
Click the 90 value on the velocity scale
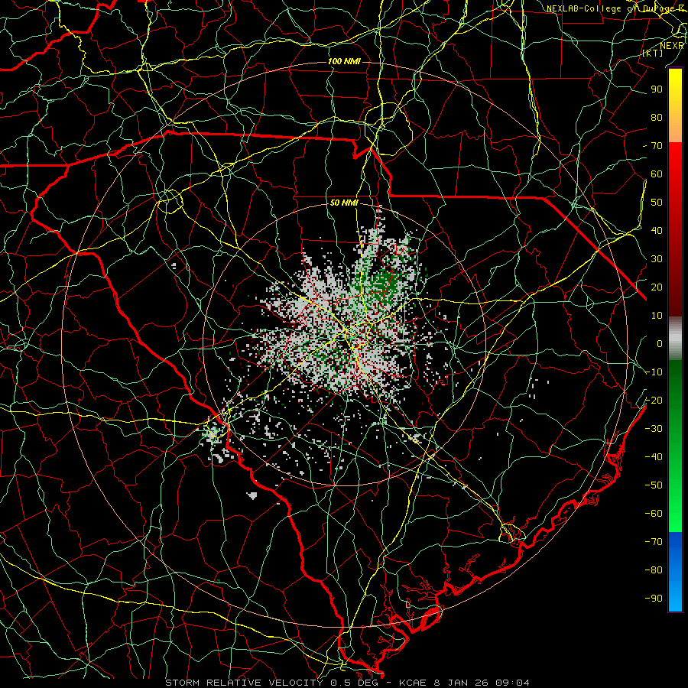pos(657,89)
